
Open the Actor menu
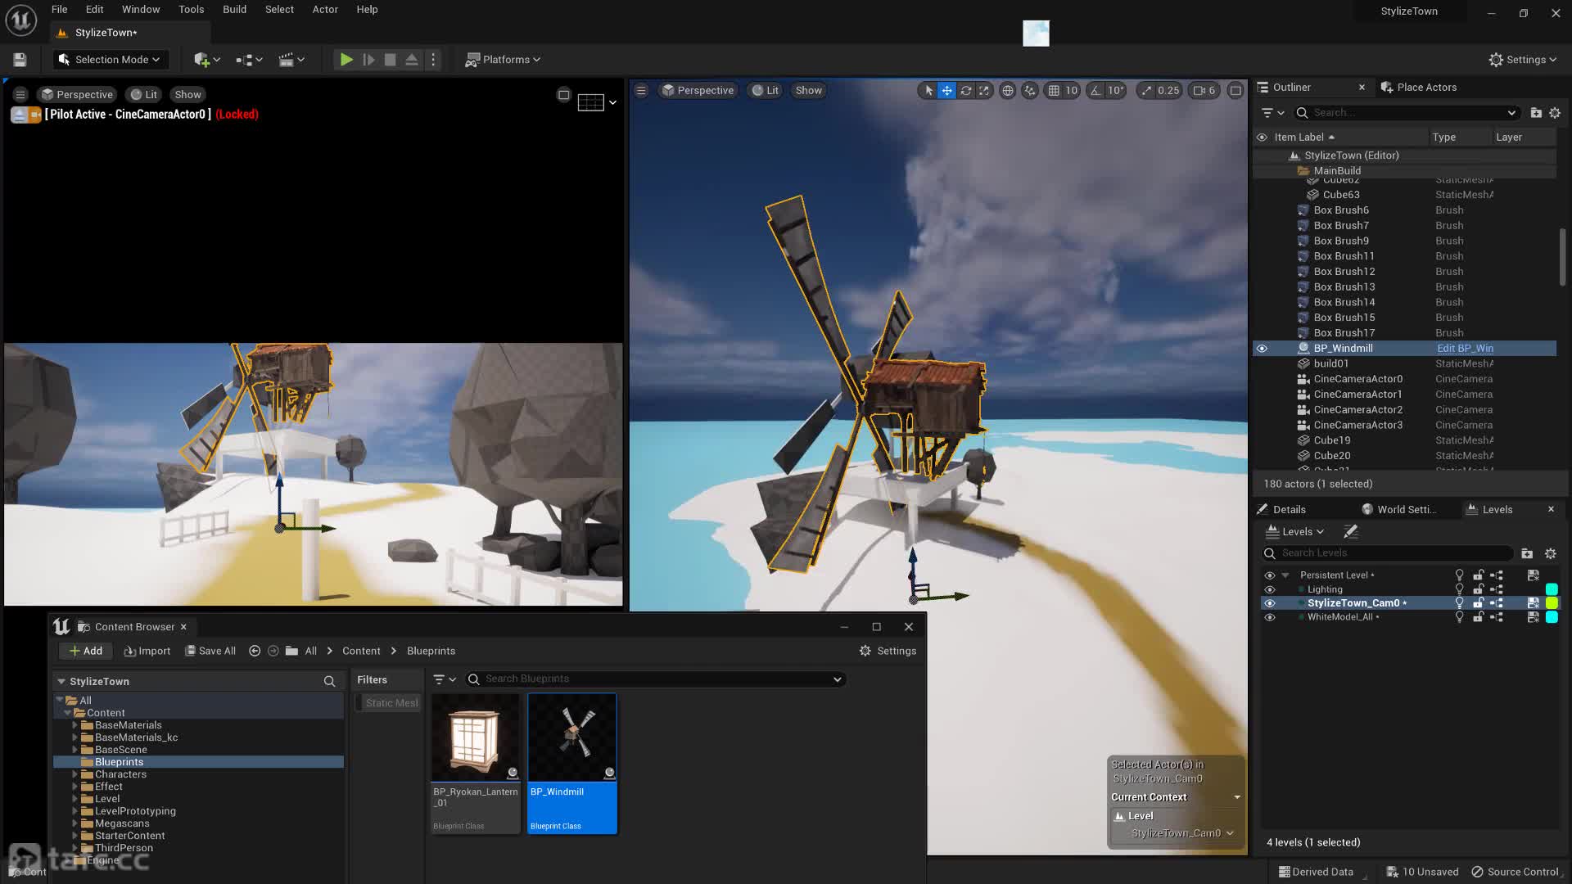(325, 10)
